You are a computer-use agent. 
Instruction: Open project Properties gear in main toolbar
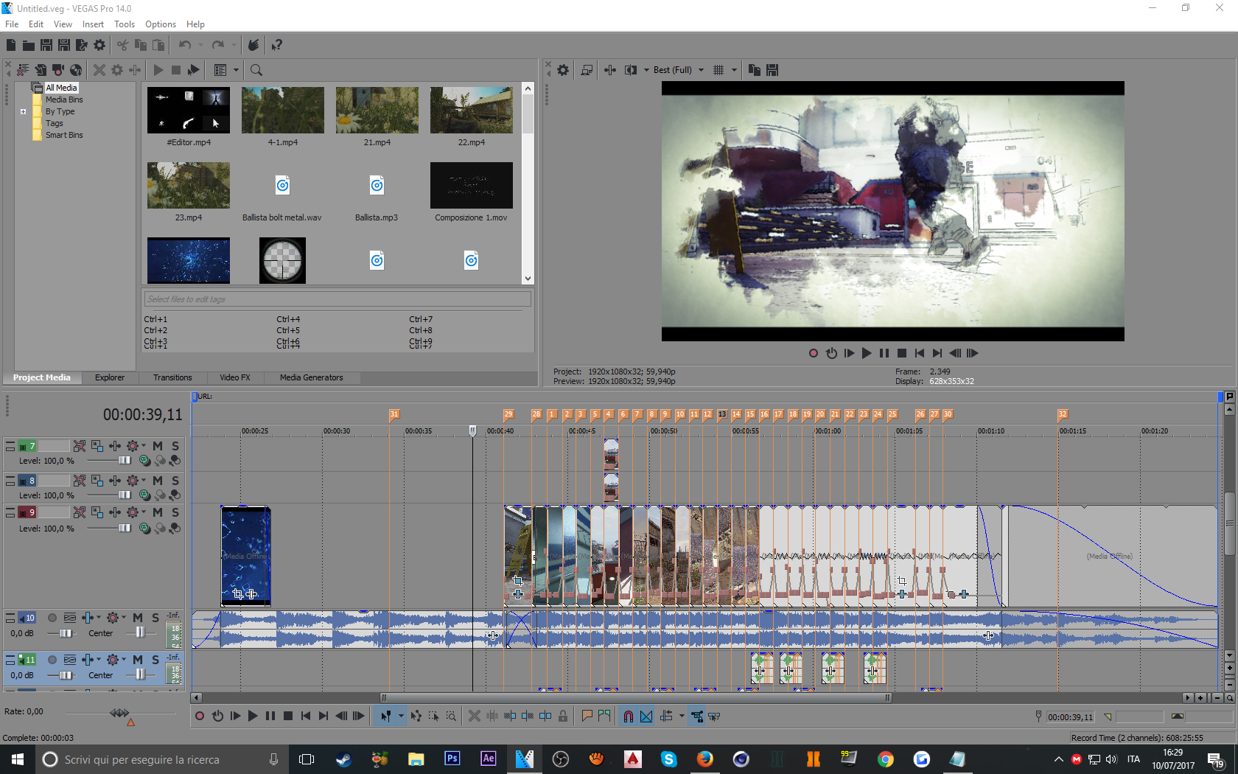tap(99, 45)
